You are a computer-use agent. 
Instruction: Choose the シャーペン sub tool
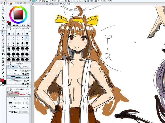pos(18,77)
